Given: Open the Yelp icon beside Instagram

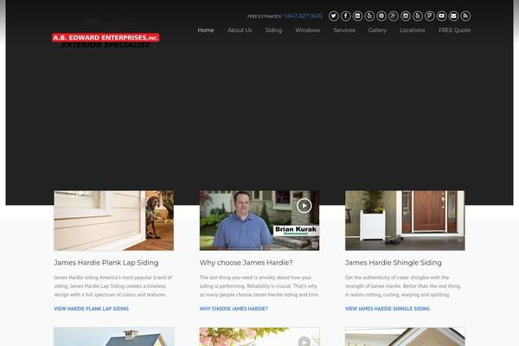Looking at the screenshot, I should (418, 16).
